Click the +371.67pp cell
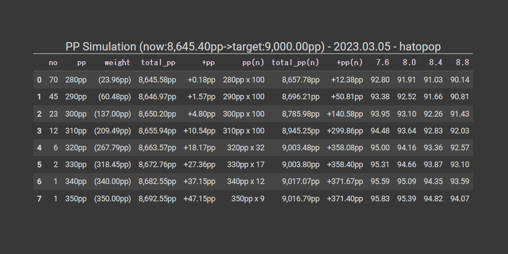This screenshot has width=508, height=254. pyautogui.click(x=345, y=182)
